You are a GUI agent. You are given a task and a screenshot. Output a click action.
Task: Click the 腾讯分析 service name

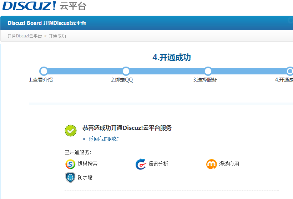point(158,164)
